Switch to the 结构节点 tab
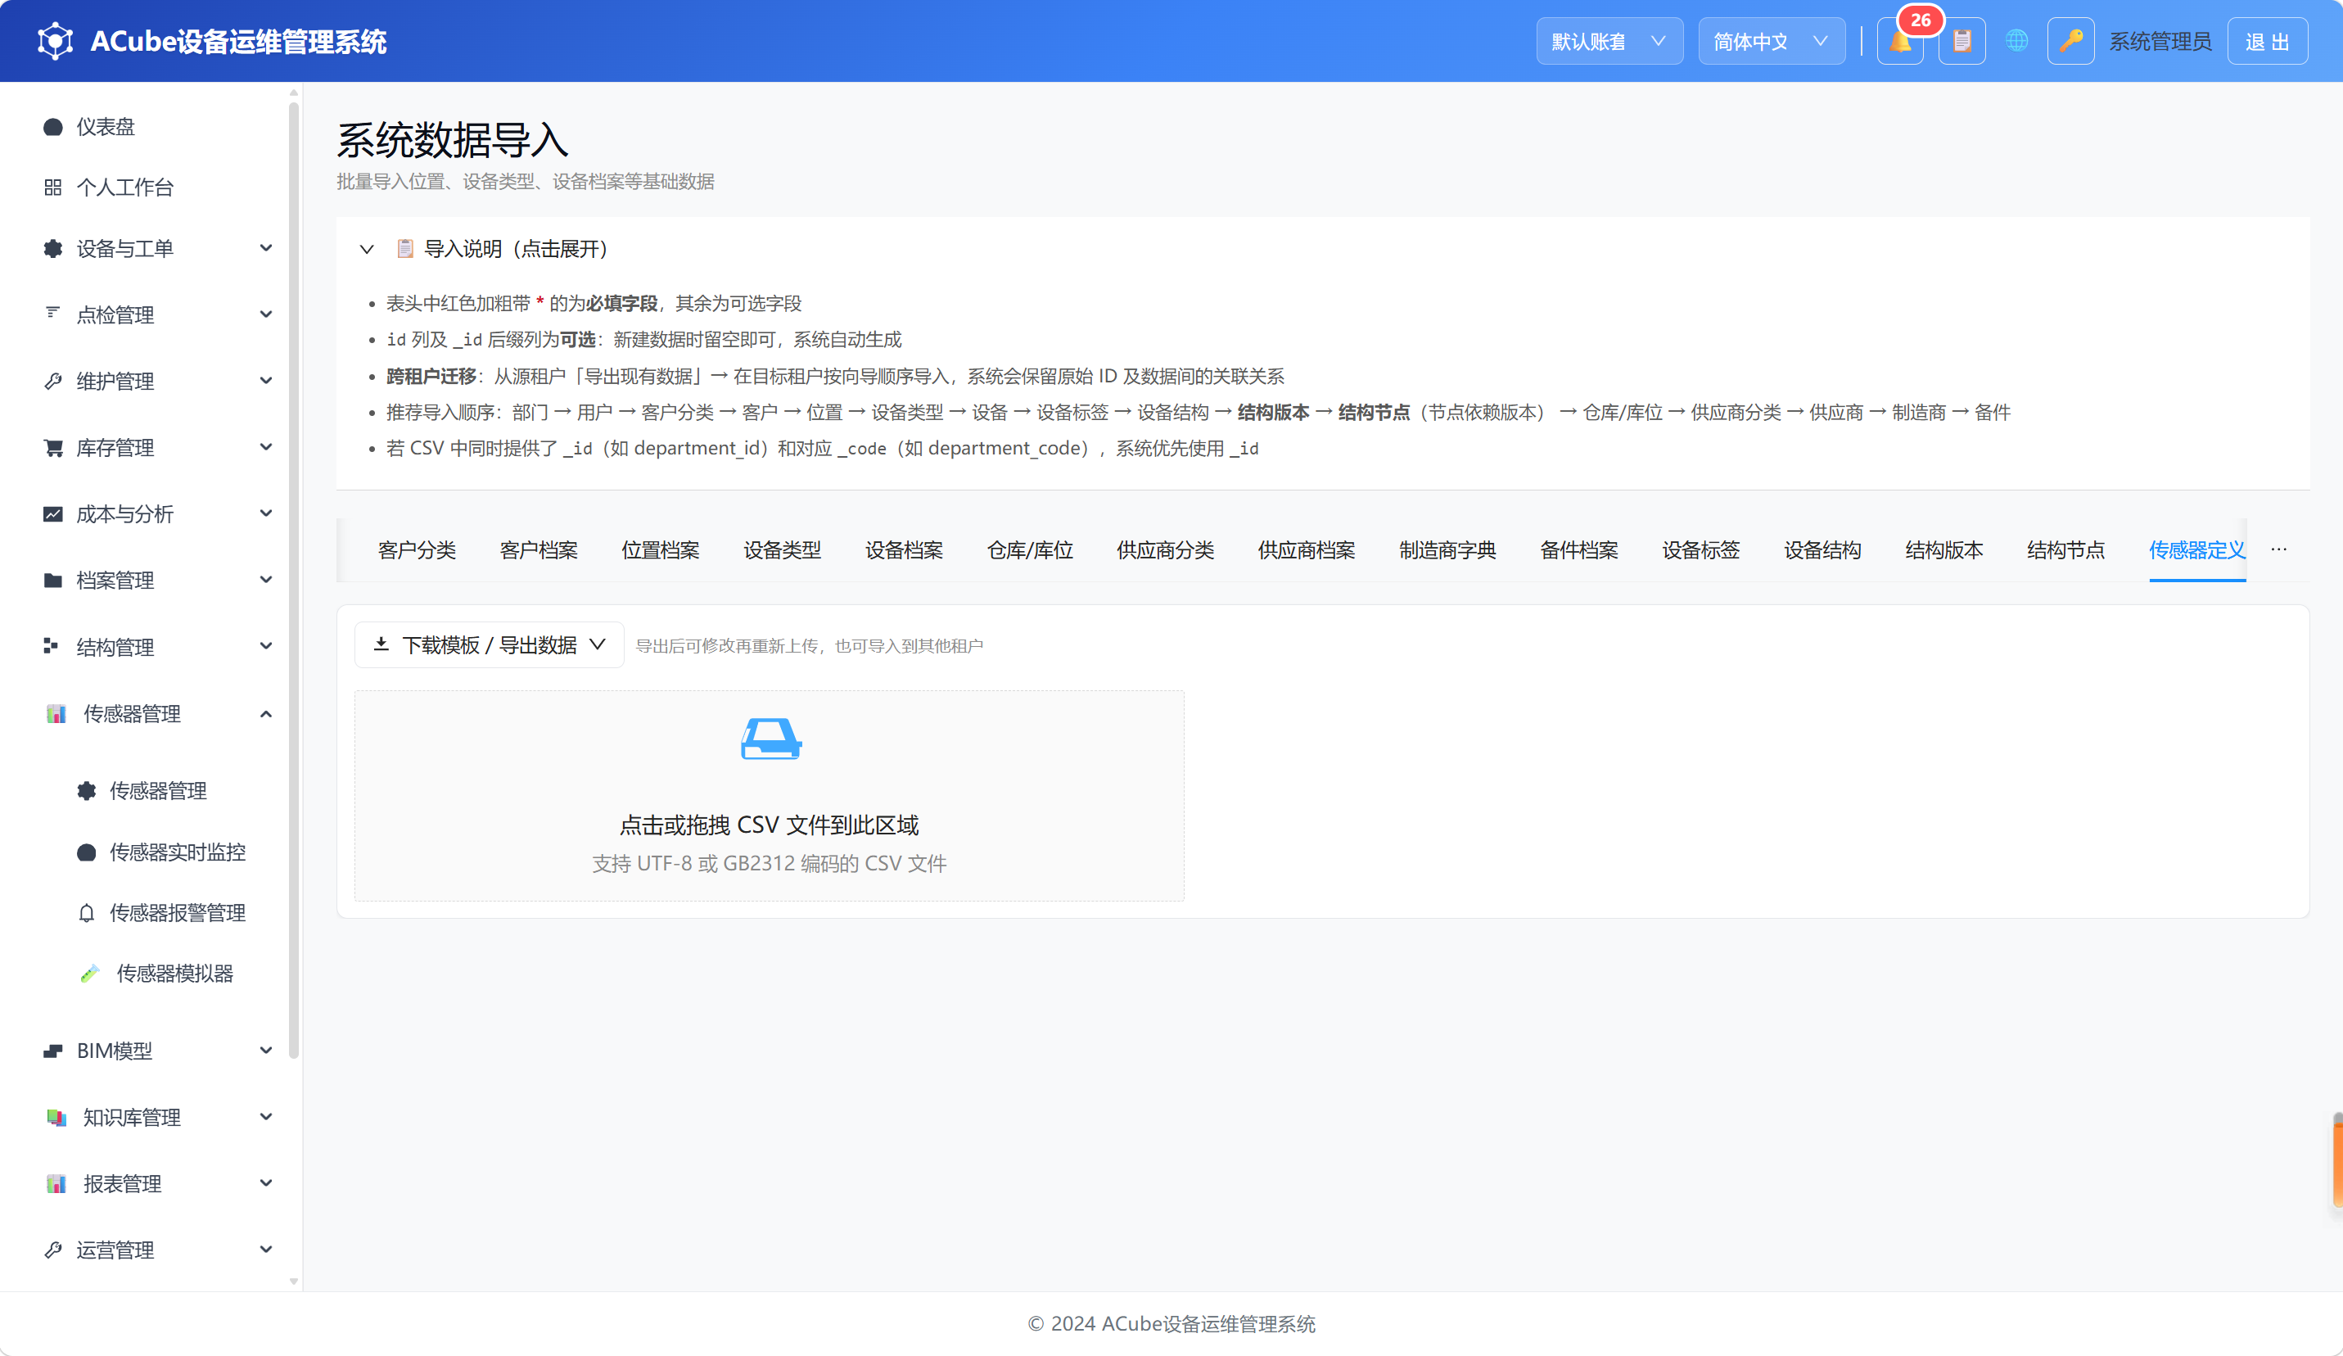 coord(2066,549)
